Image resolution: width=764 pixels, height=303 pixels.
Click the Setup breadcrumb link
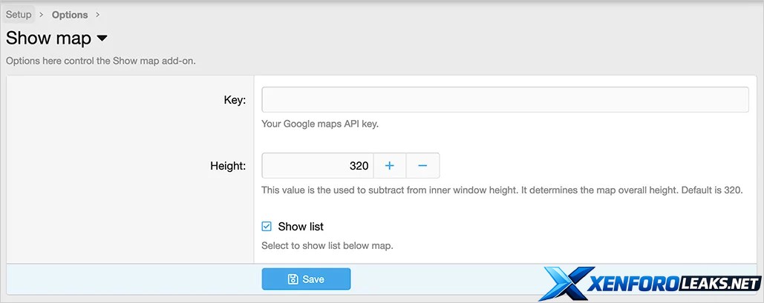pos(19,14)
